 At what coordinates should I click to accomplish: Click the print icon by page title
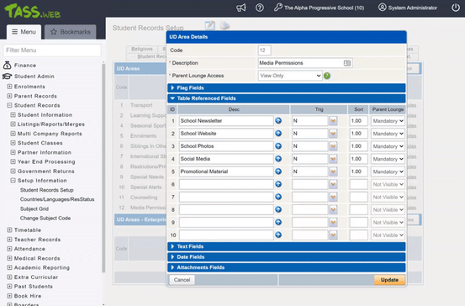point(225,25)
